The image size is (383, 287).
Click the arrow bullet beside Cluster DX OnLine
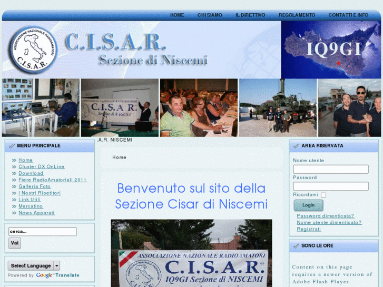click(14, 167)
